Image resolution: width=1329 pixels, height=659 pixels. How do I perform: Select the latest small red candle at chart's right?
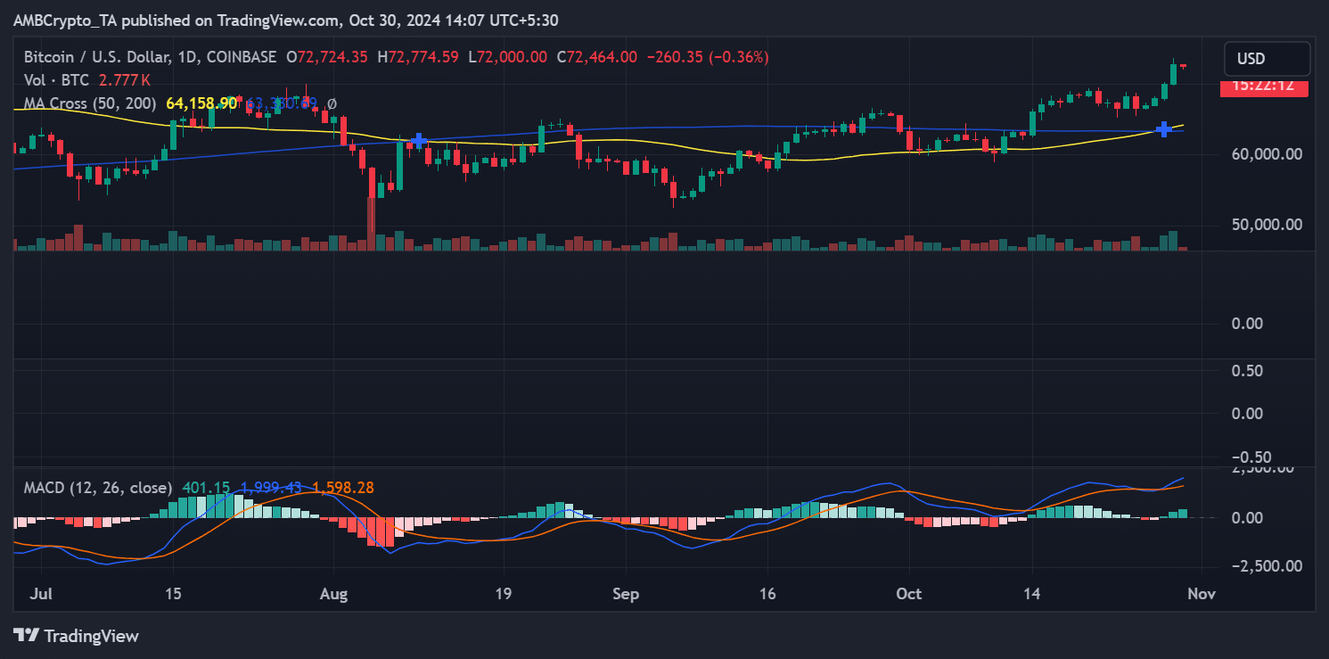[x=1184, y=65]
